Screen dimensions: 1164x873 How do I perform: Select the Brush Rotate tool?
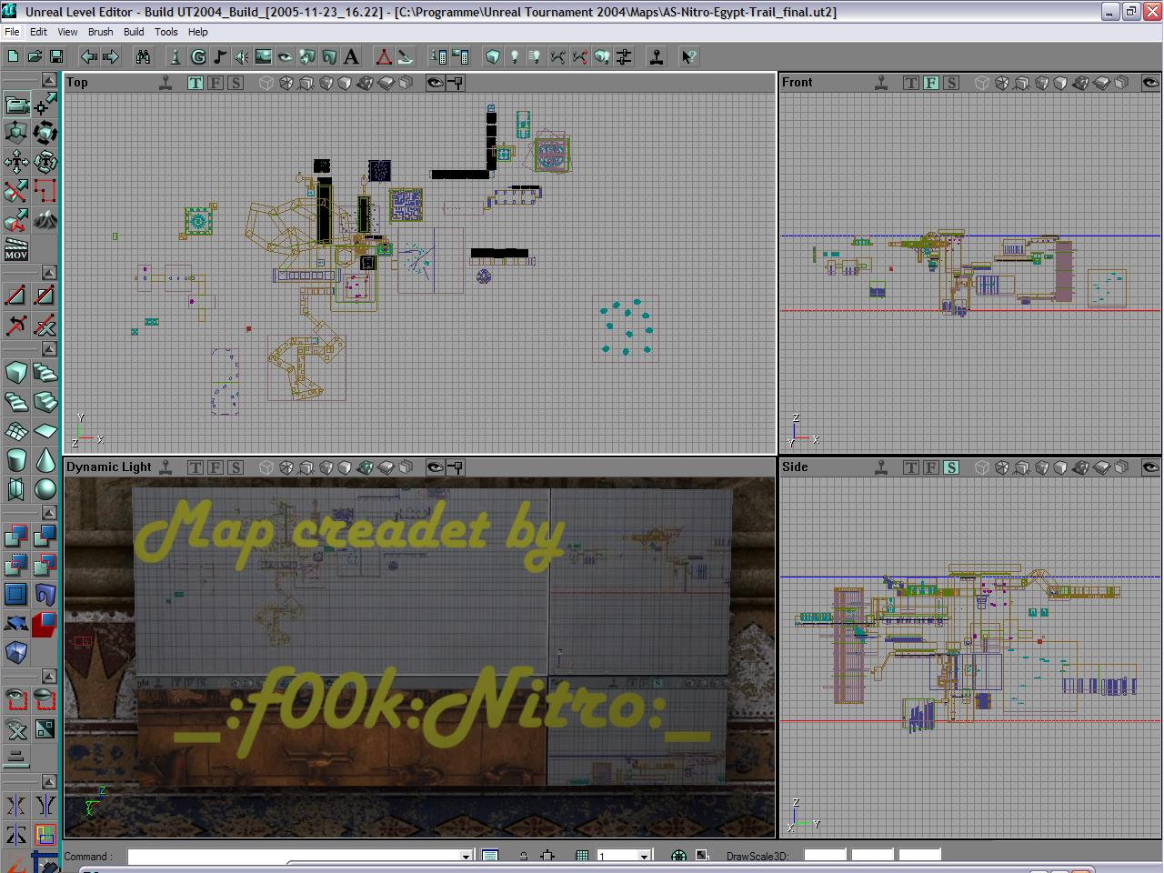coord(45,134)
